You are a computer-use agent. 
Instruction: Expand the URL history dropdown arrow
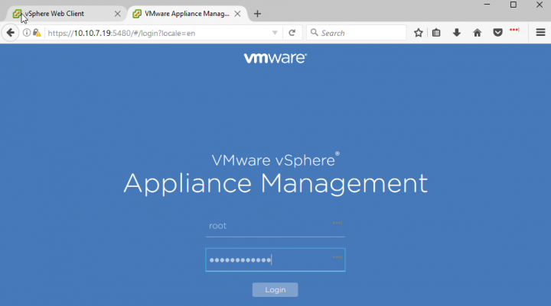(275, 33)
